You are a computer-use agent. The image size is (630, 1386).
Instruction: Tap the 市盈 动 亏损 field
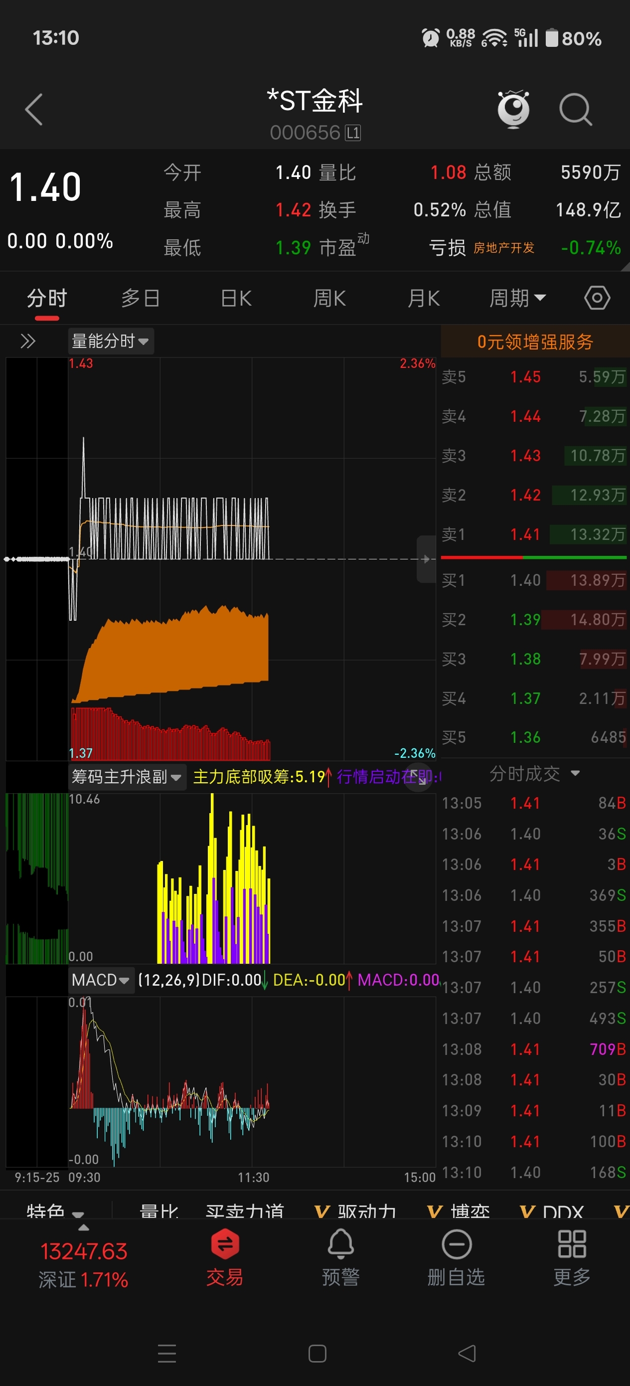click(x=392, y=247)
